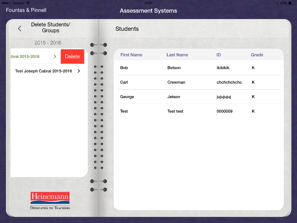Image resolution: width=297 pixels, height=223 pixels.
Task: Select student Carl Crewman row
Action: coord(199,82)
